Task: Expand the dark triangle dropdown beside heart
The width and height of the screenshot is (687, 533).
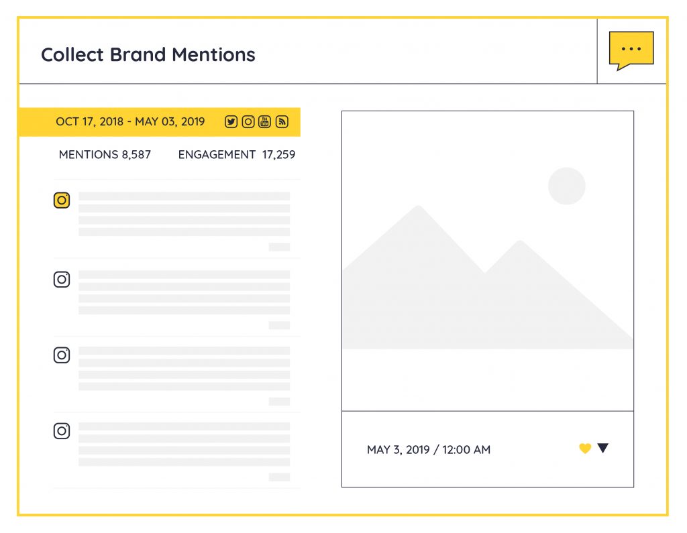Action: pyautogui.click(x=603, y=448)
